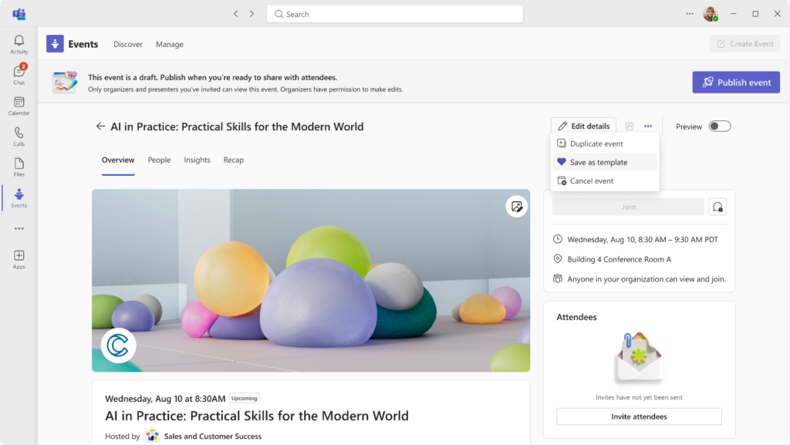Open the Activity feed in sidebar
Screen dimensions: 790x445
click(x=19, y=44)
